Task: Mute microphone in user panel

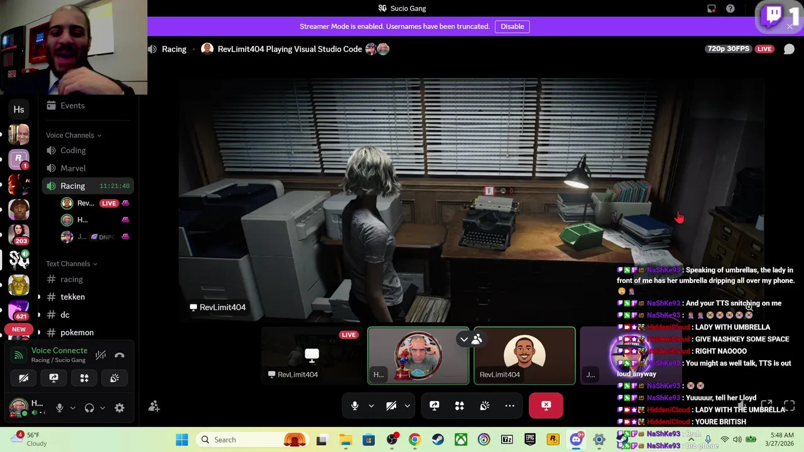Action: (x=60, y=408)
